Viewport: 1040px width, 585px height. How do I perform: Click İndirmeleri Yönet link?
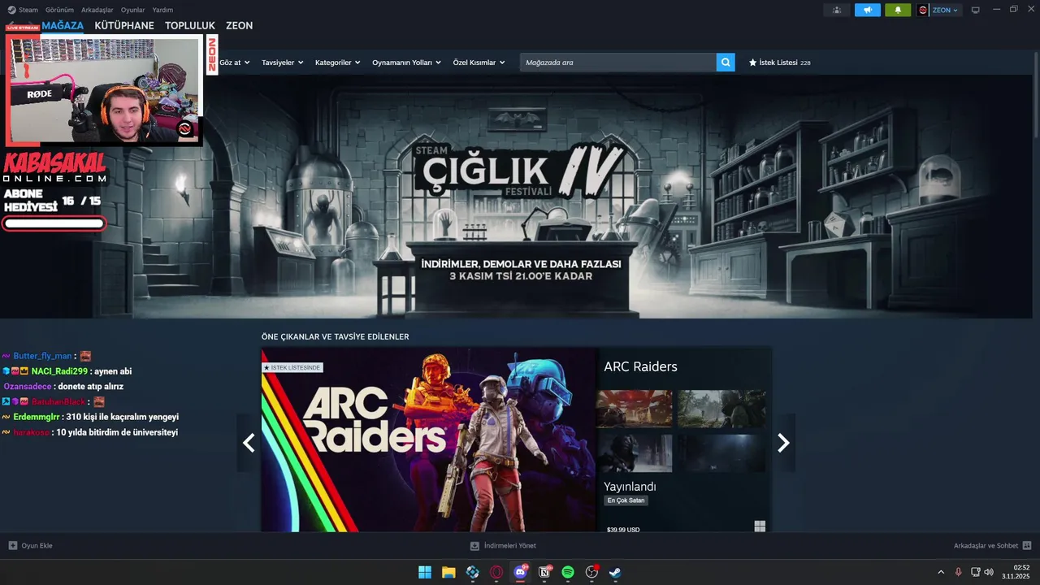point(509,545)
